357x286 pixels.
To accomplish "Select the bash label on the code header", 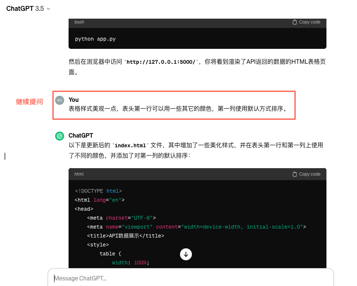I will tap(79, 22).
